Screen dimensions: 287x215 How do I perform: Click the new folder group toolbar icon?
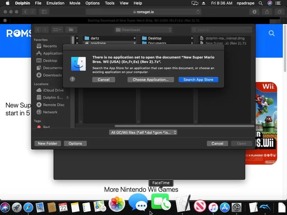tap(71, 30)
